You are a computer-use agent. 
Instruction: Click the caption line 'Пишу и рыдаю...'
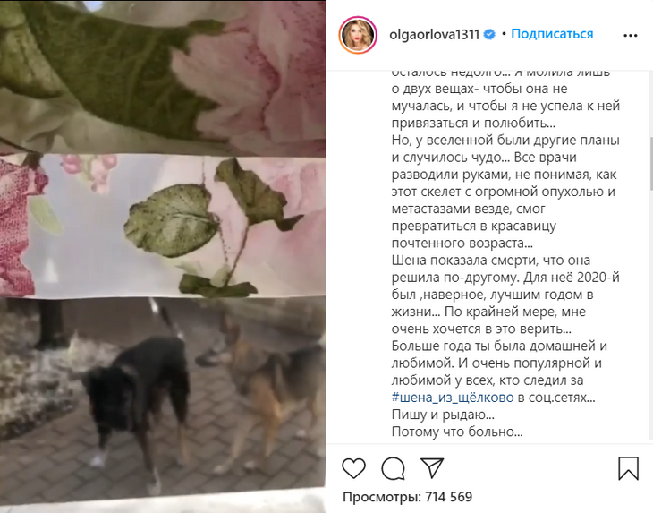tap(443, 415)
